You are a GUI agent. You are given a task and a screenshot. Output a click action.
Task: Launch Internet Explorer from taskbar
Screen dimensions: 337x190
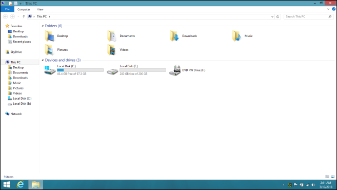[21, 185]
